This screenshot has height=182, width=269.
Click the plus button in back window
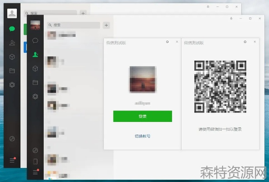click(x=83, y=13)
